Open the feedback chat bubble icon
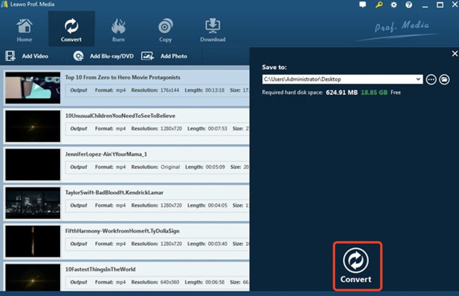This screenshot has width=459, height=296. coord(363,5)
